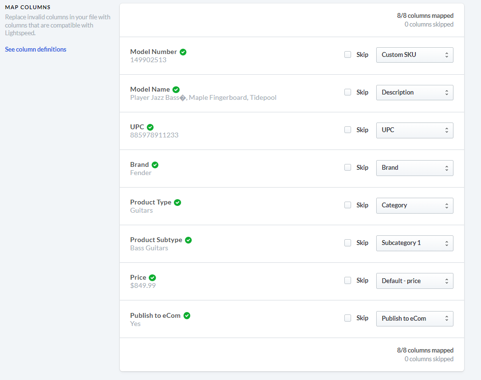The height and width of the screenshot is (380, 481).
Task: Tick the Skip checkbox for Model Number
Action: pos(348,54)
